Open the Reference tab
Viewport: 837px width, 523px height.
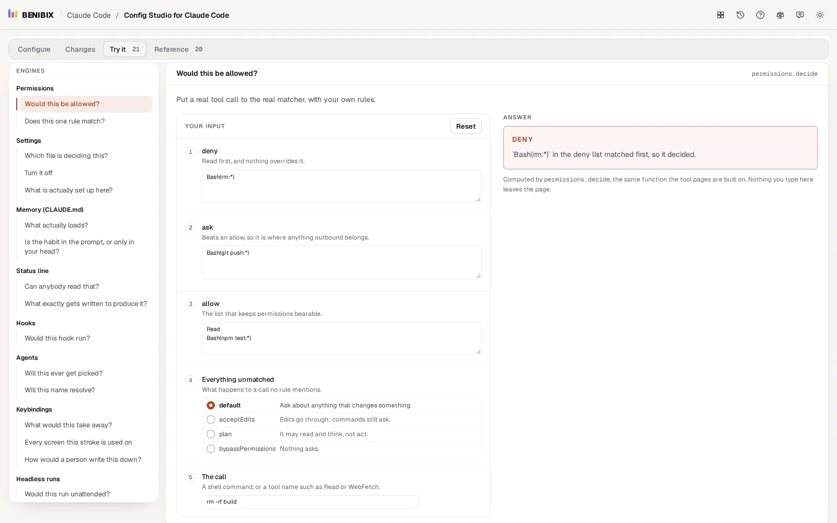point(178,49)
